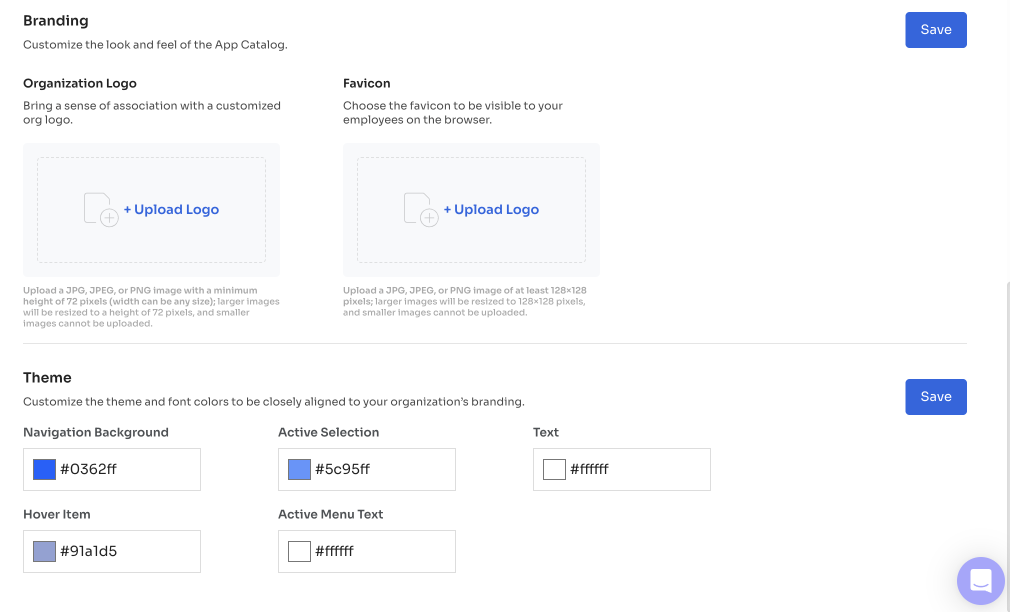The height and width of the screenshot is (612, 1010).
Task: Click the Organization Logo dashed drop zone
Action: [151, 210]
